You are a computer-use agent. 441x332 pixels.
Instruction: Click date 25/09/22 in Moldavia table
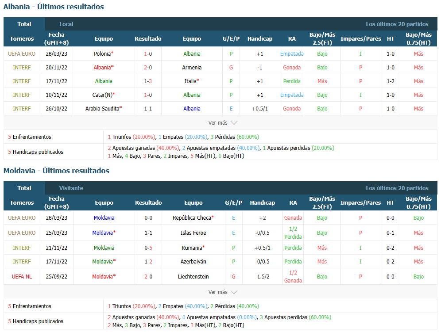57,277
